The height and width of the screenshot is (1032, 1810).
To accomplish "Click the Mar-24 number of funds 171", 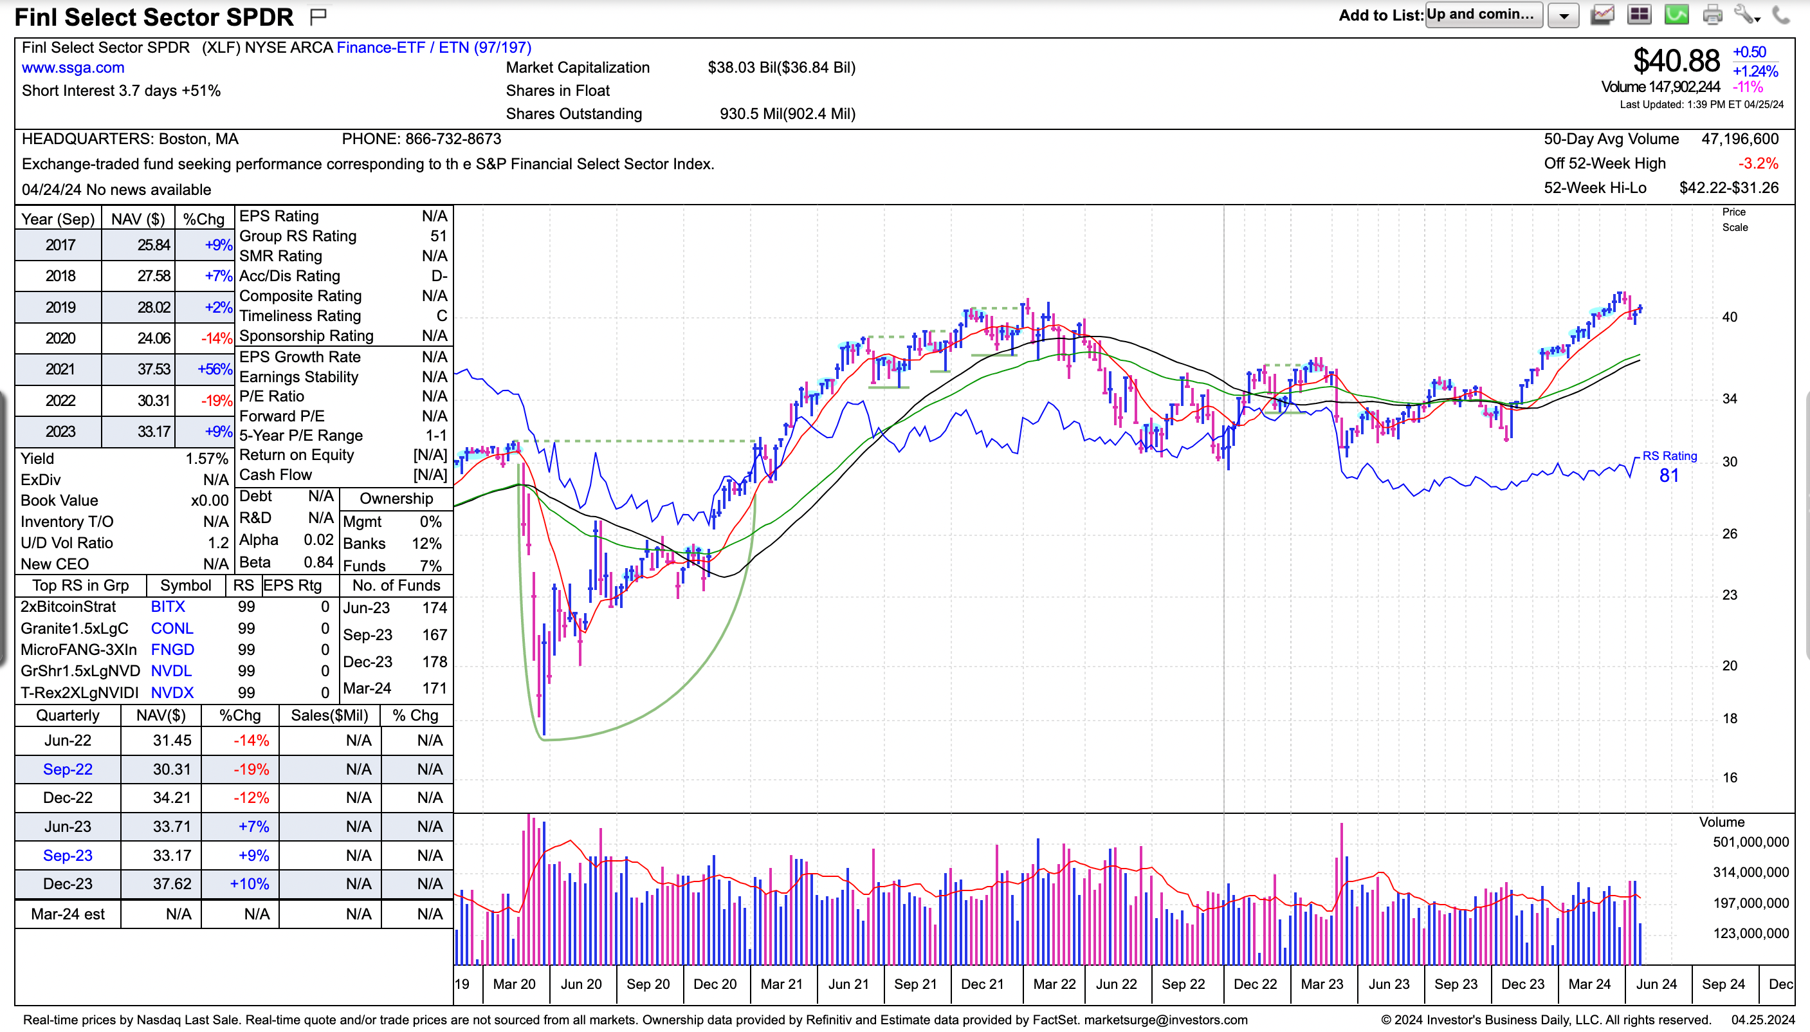I will click(x=434, y=688).
